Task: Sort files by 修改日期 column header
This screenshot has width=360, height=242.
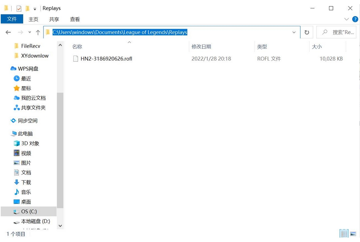Action: [x=201, y=47]
